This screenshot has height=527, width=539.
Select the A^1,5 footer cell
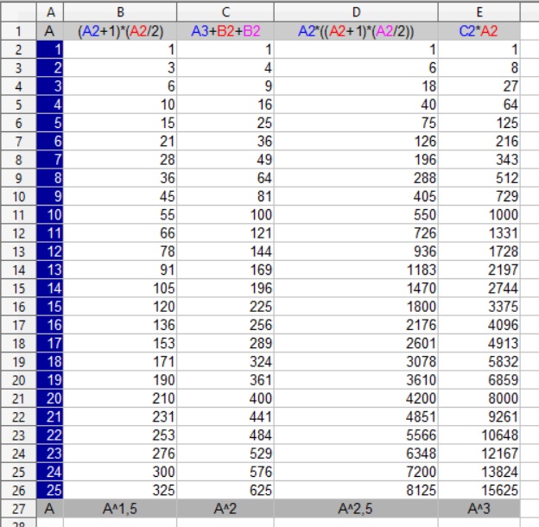tap(120, 510)
